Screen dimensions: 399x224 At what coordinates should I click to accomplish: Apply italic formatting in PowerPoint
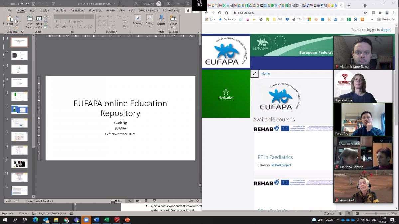(61, 22)
